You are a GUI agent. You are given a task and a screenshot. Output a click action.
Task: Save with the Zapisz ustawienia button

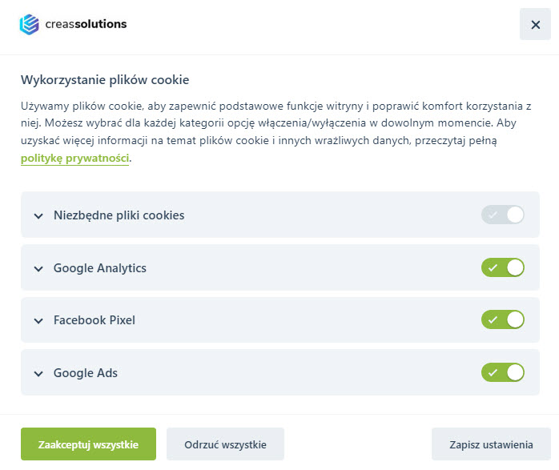[x=491, y=444]
